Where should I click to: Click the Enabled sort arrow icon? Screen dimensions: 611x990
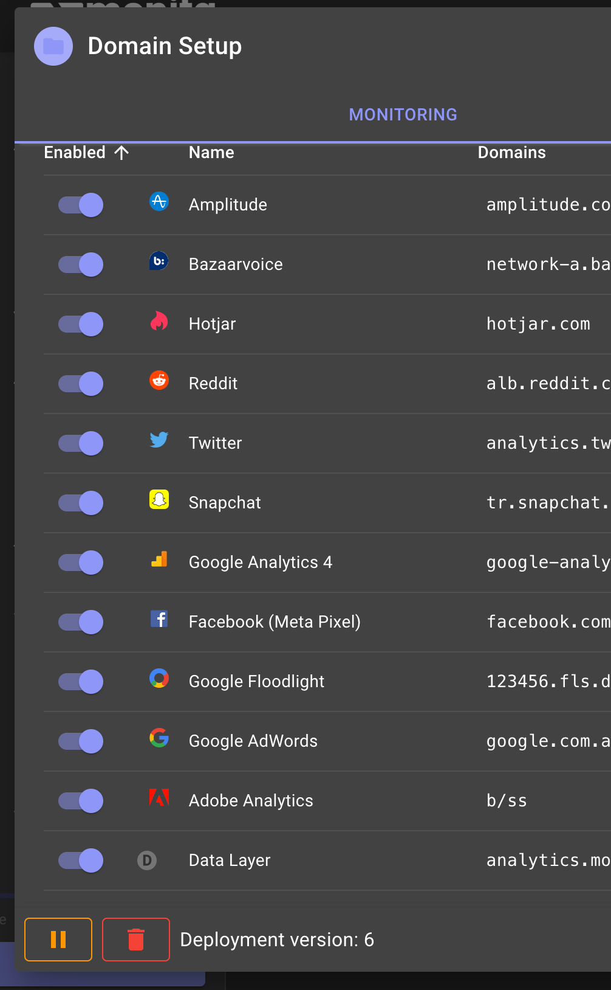click(x=121, y=153)
